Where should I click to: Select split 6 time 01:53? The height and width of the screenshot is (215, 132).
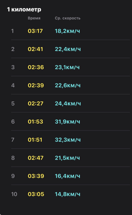pyautogui.click(x=35, y=122)
